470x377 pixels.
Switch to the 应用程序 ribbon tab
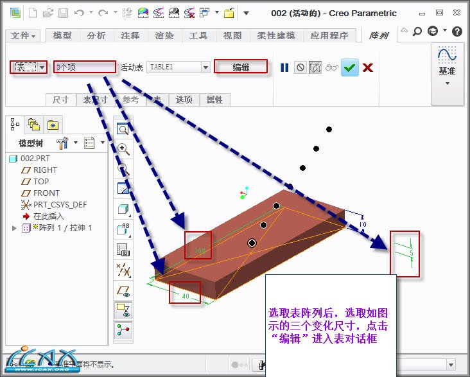tap(329, 35)
